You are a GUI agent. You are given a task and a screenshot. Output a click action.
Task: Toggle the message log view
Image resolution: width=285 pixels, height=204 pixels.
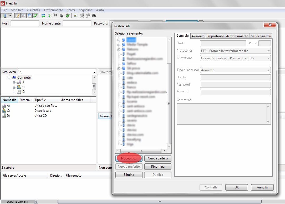coord(17,16)
